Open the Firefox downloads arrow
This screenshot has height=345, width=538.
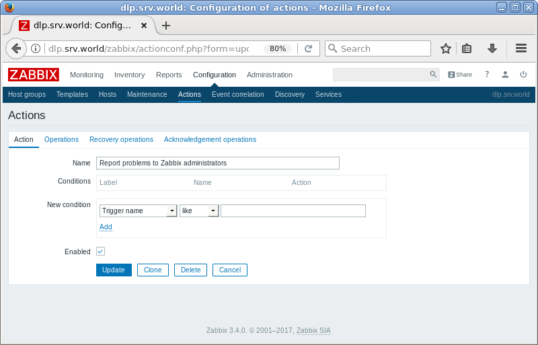tap(492, 48)
